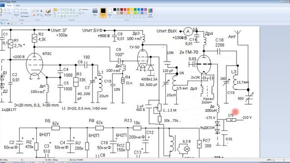290x163 pixels.
Task: Select the Hexagon shape in gallery
Action: (x=64, y=13)
